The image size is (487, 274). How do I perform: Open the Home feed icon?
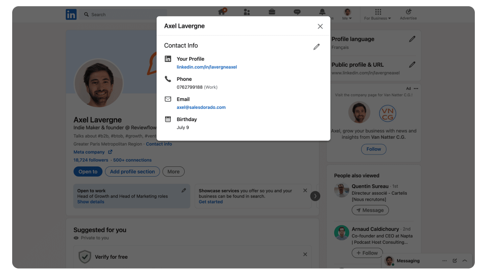(x=222, y=12)
